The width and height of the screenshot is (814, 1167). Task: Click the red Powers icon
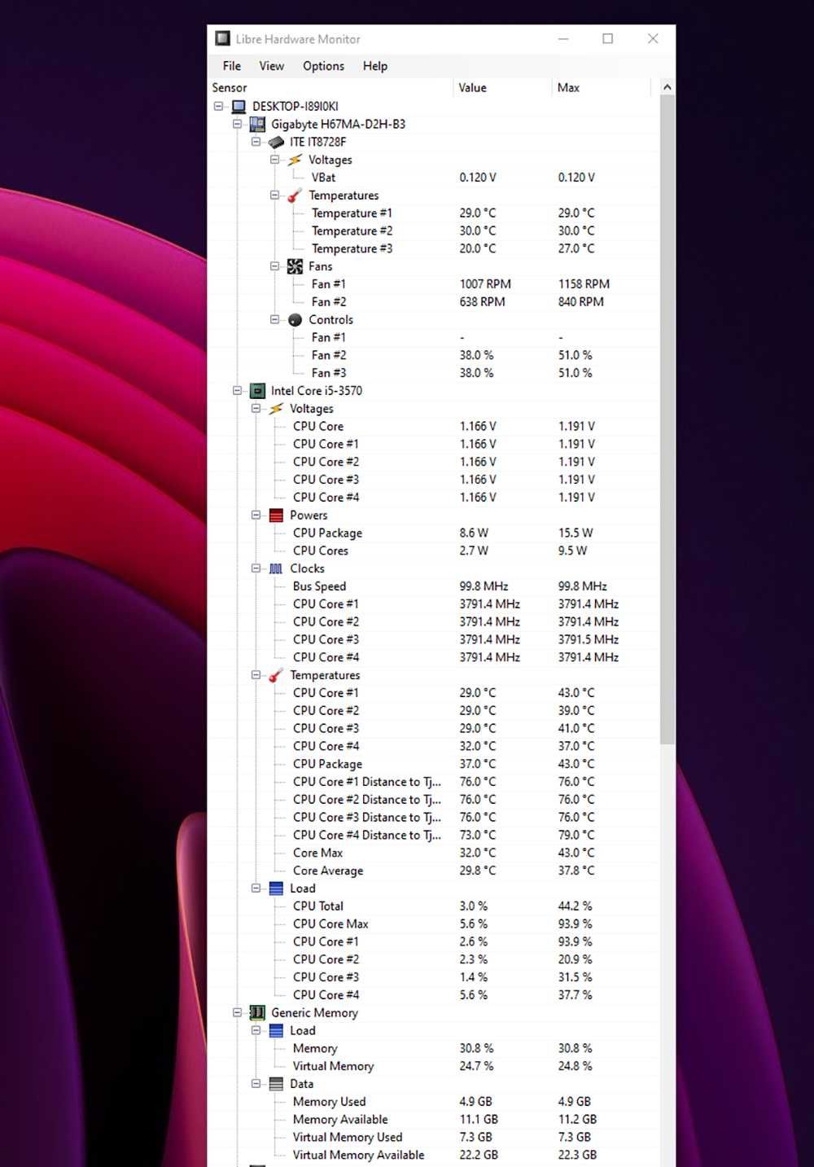(276, 515)
